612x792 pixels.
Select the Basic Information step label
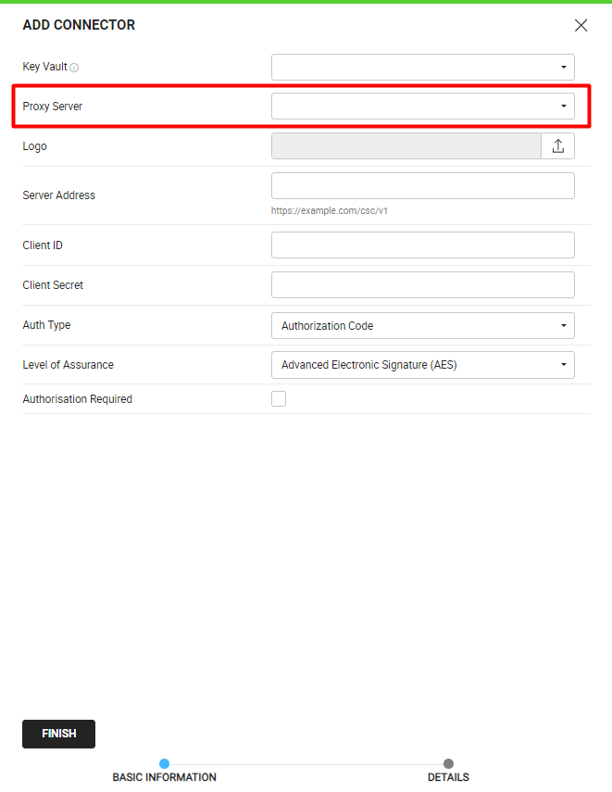164,777
